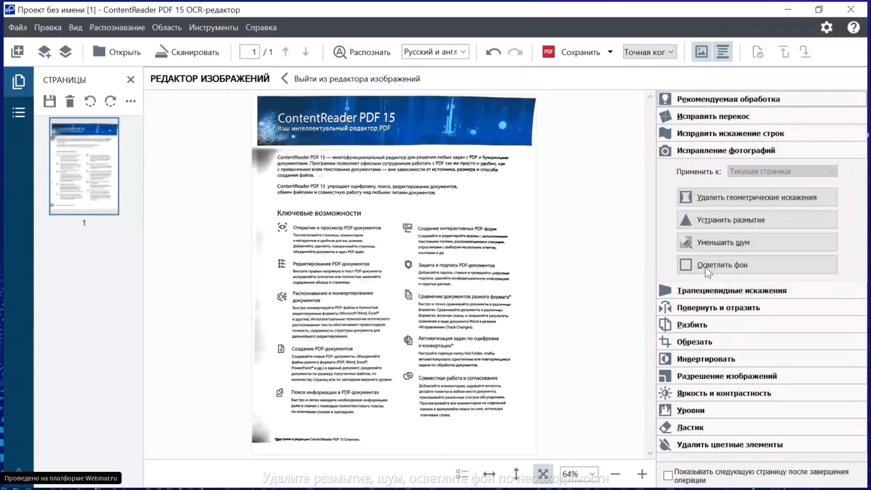Click the Распознать recognize button
871x490 pixels.
[x=362, y=52]
